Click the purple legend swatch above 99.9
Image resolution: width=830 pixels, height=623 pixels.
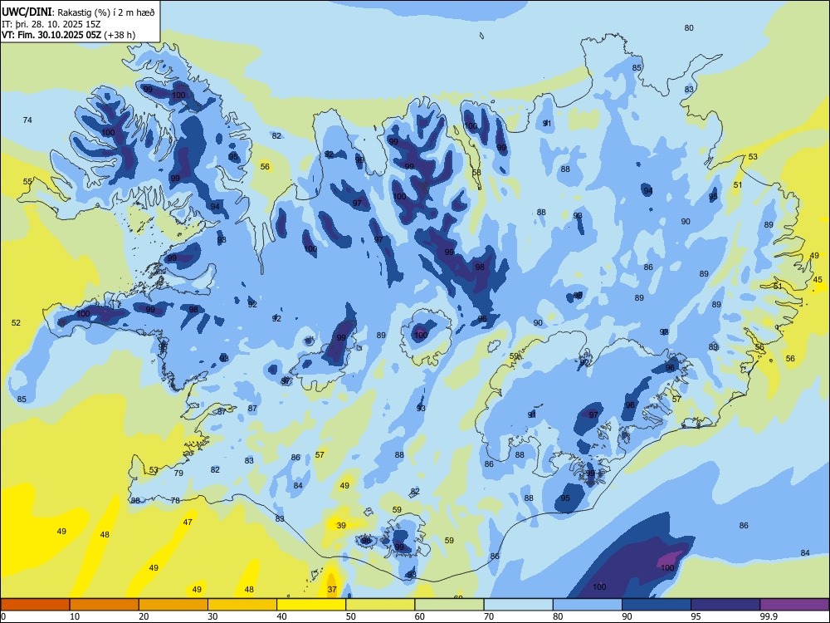[794, 605]
